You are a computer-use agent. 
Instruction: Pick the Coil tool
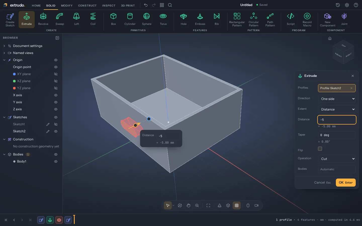(x=93, y=19)
